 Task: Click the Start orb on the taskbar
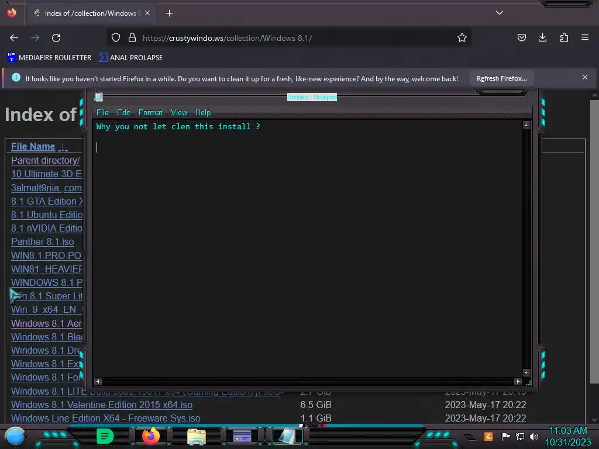coord(15,436)
